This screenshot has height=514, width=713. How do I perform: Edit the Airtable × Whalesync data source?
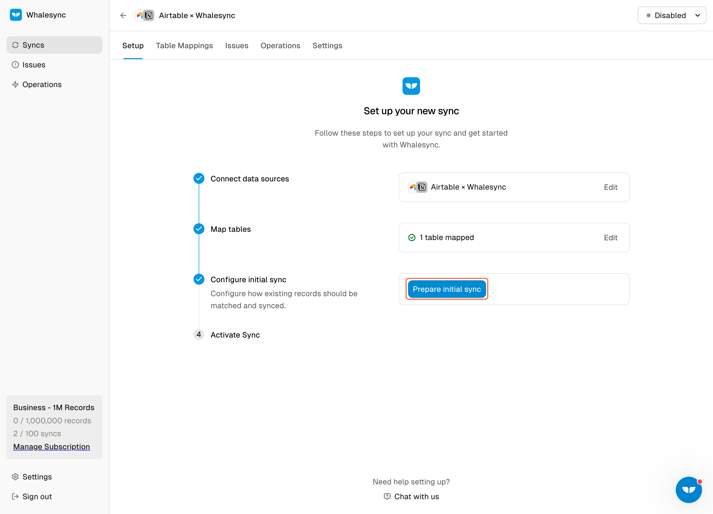point(611,187)
